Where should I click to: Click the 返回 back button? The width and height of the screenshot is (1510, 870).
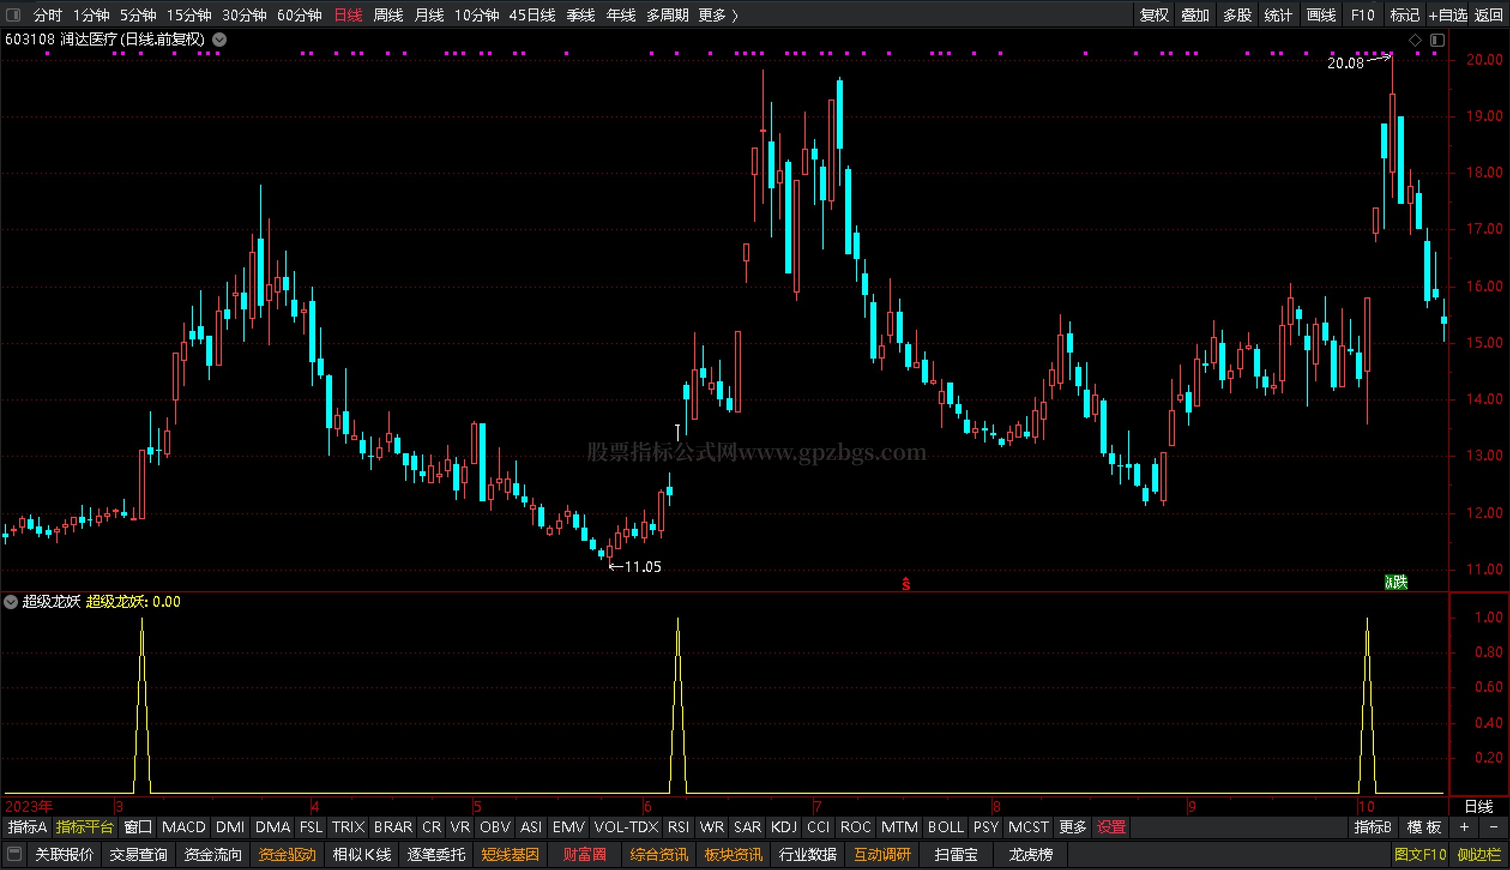[1488, 15]
